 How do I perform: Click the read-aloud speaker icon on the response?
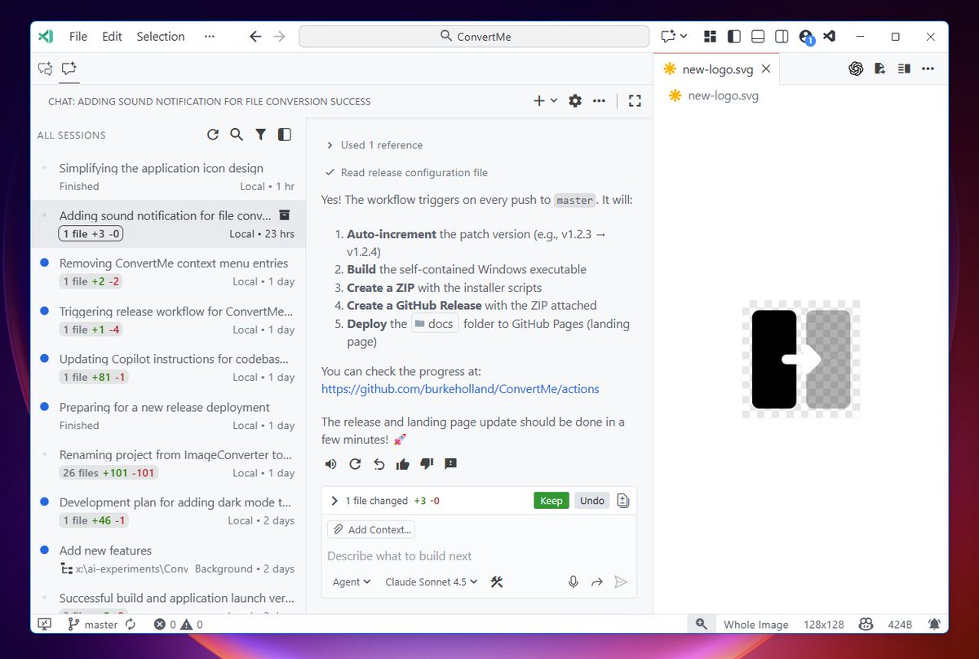pos(330,464)
